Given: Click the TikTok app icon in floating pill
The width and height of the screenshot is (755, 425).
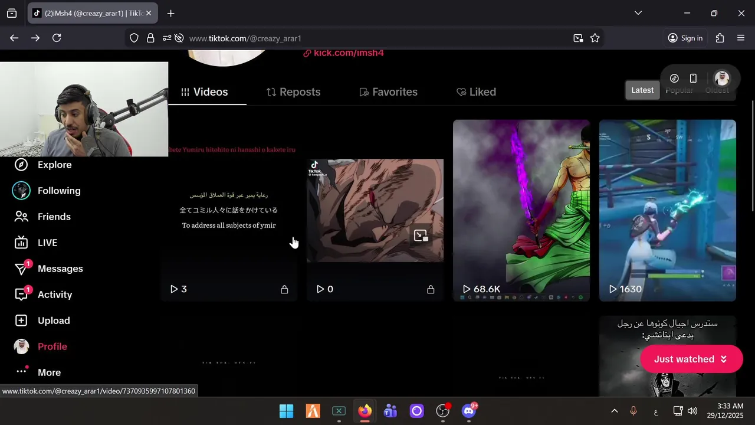Looking at the screenshot, I should click(x=674, y=79).
